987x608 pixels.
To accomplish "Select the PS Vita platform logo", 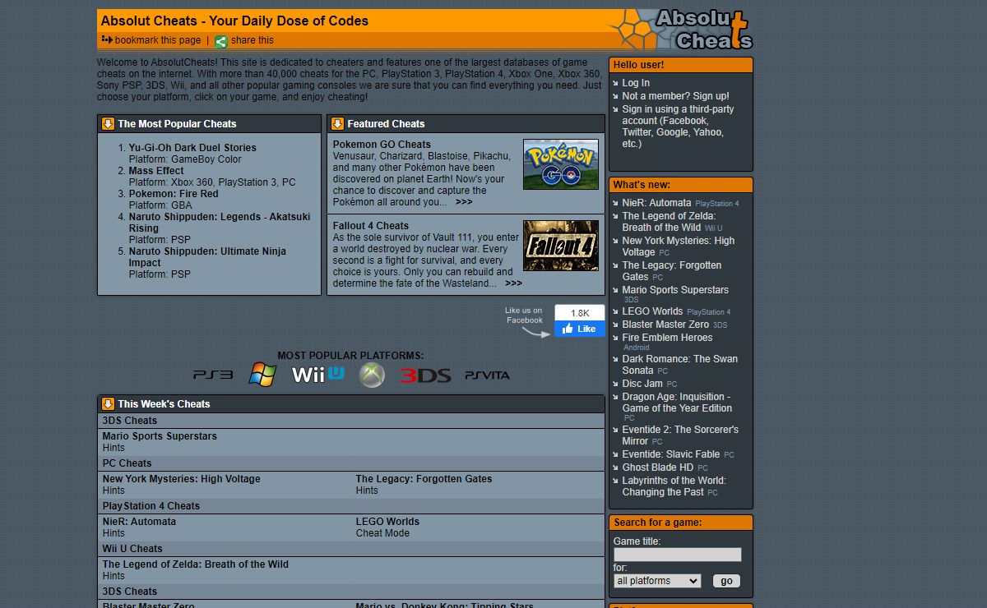I will point(488,375).
